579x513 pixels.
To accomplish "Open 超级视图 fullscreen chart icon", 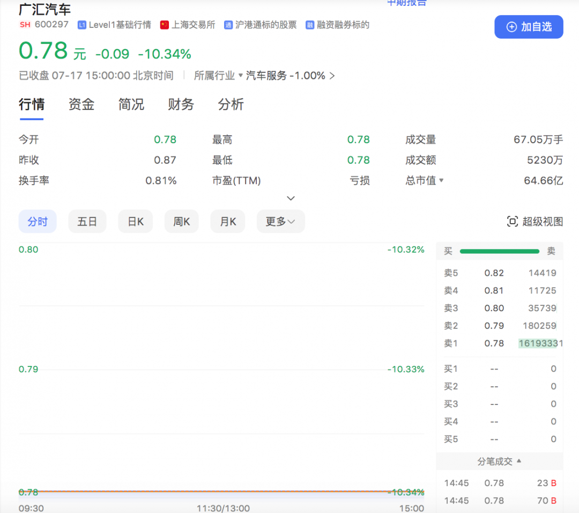I will 512,222.
